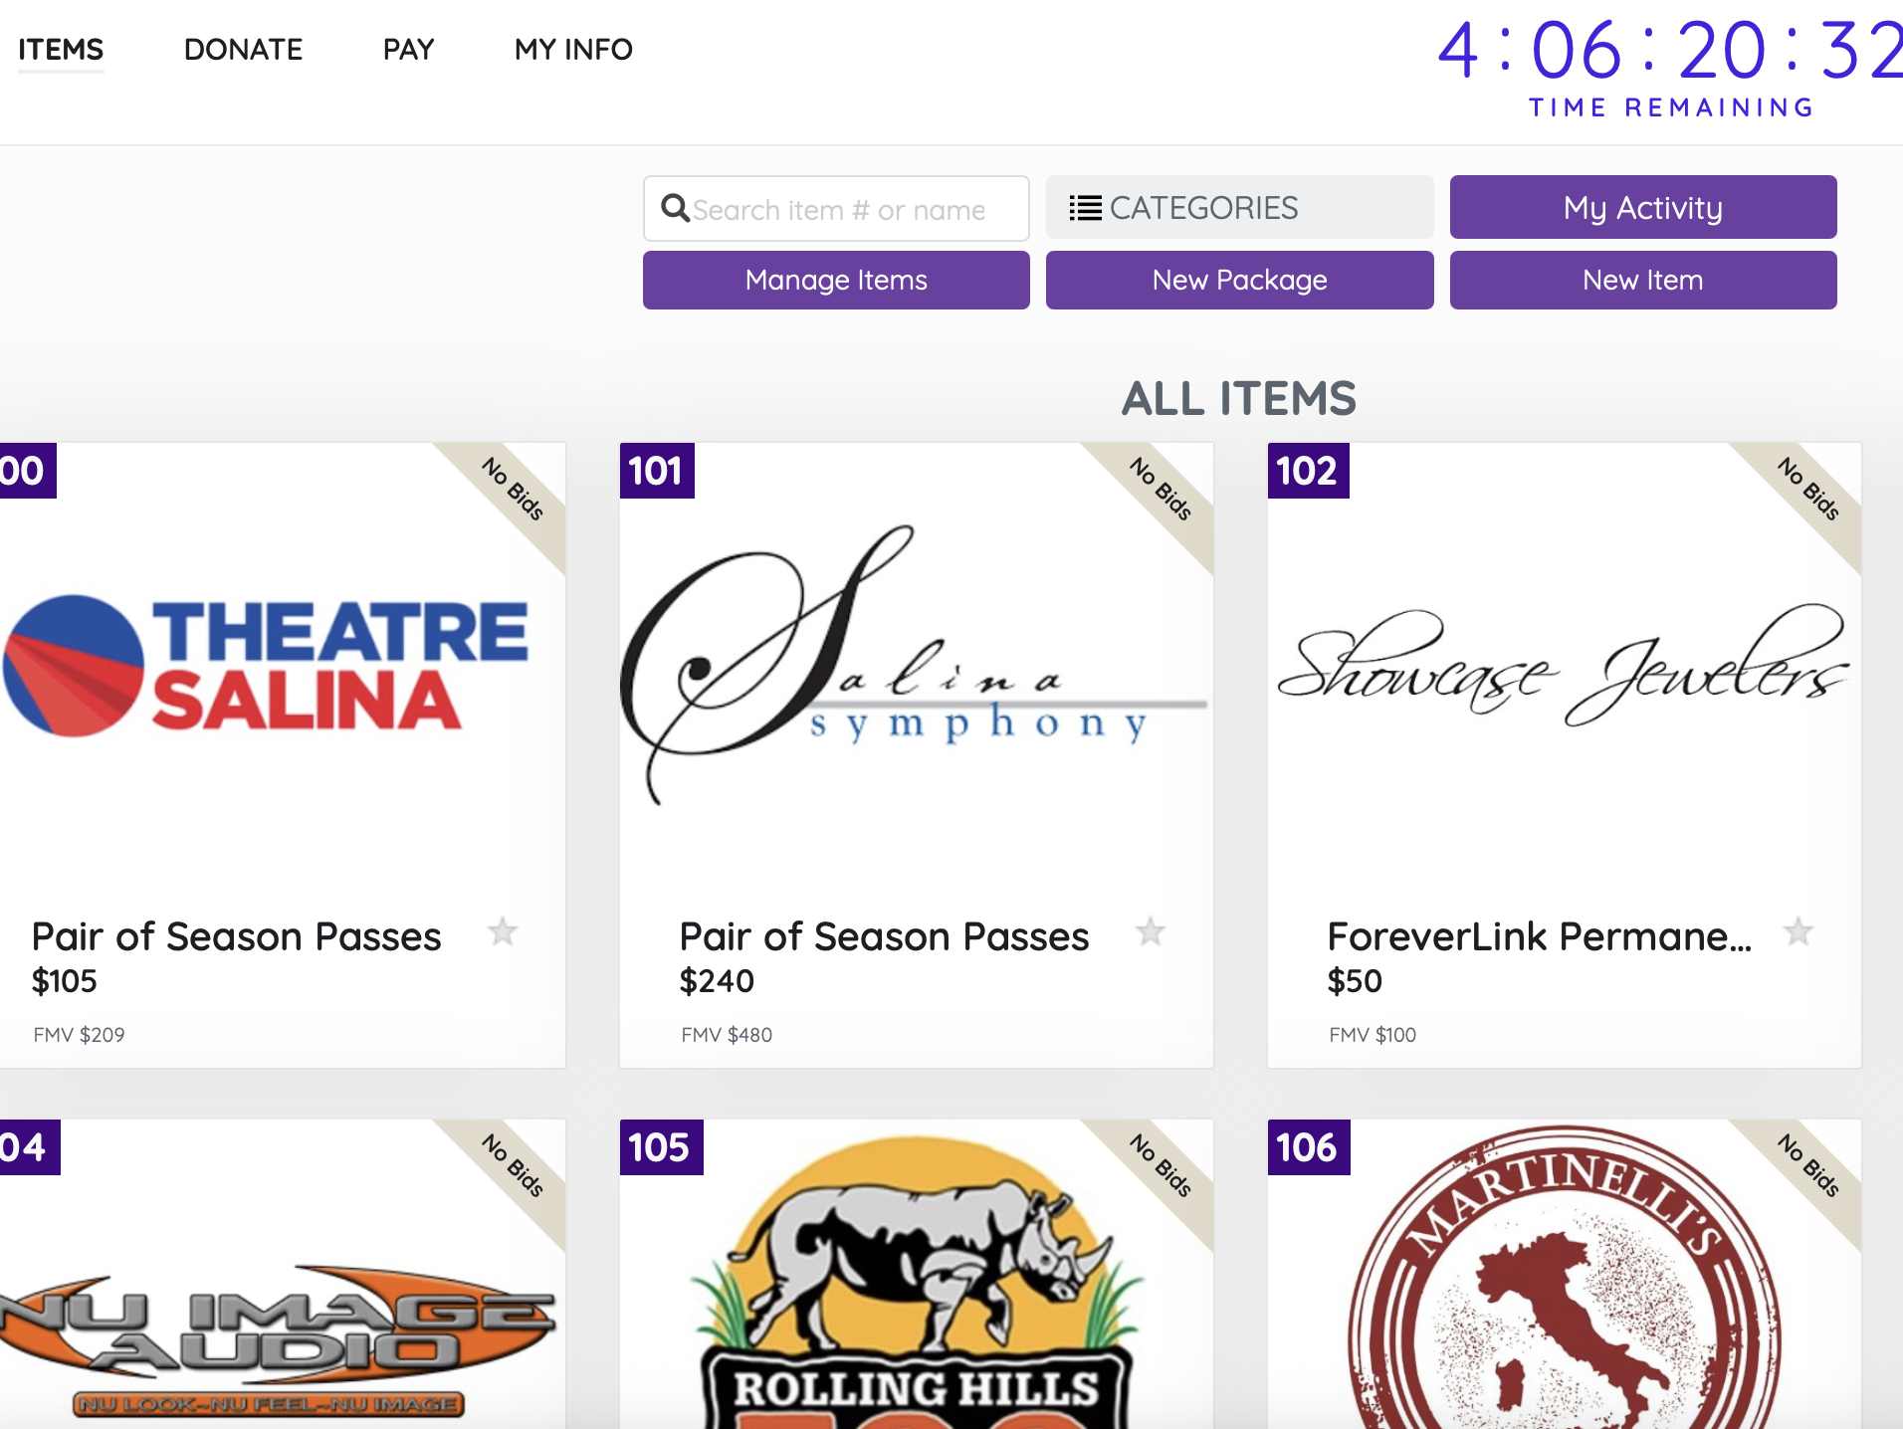Open the Rolling Hills Zoo item image

[916, 1284]
